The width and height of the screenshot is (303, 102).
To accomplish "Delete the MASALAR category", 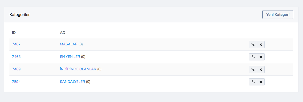I will (261, 44).
